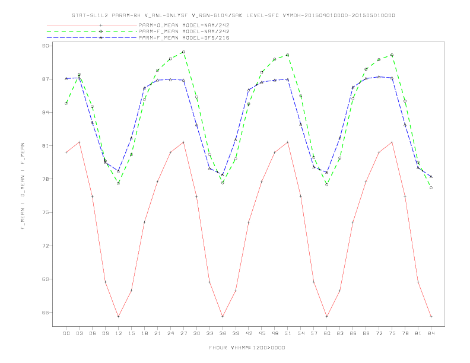Click x-axis forecast hour label 57
470x363 pixels.
click(314, 333)
